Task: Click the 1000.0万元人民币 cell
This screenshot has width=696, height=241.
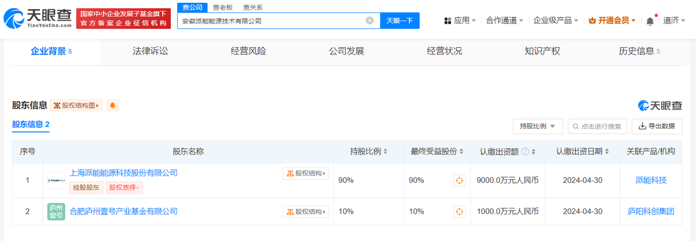Action: (507, 212)
